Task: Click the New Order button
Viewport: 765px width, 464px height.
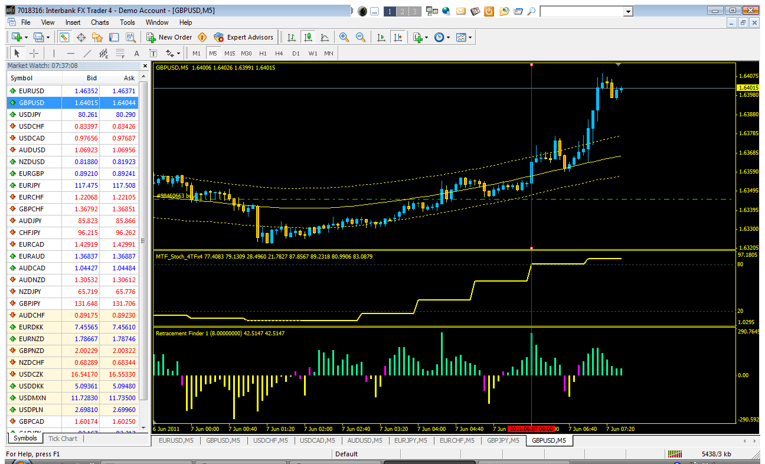Action: point(169,37)
